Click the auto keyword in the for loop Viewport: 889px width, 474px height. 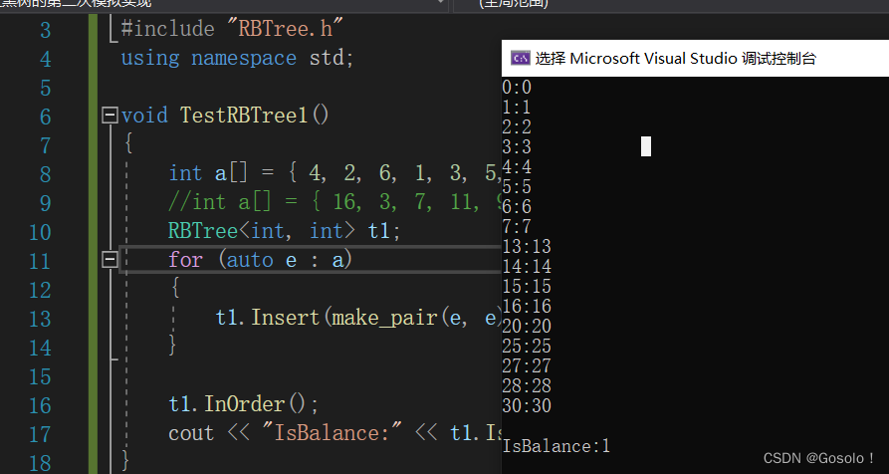tap(254, 260)
